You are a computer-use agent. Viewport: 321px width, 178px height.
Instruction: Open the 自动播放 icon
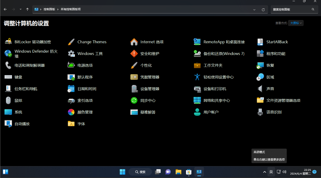tap(8, 124)
